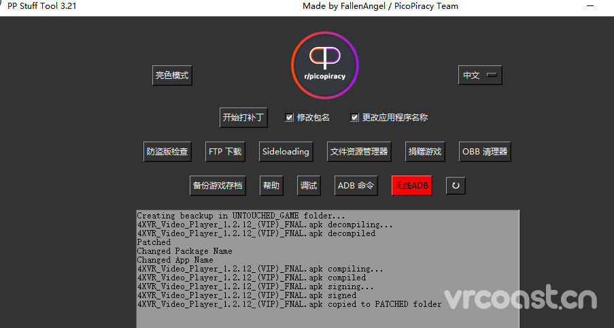Uncheck the 更改应用程序名称 checkbox
The width and height of the screenshot is (614, 328).
tap(354, 117)
